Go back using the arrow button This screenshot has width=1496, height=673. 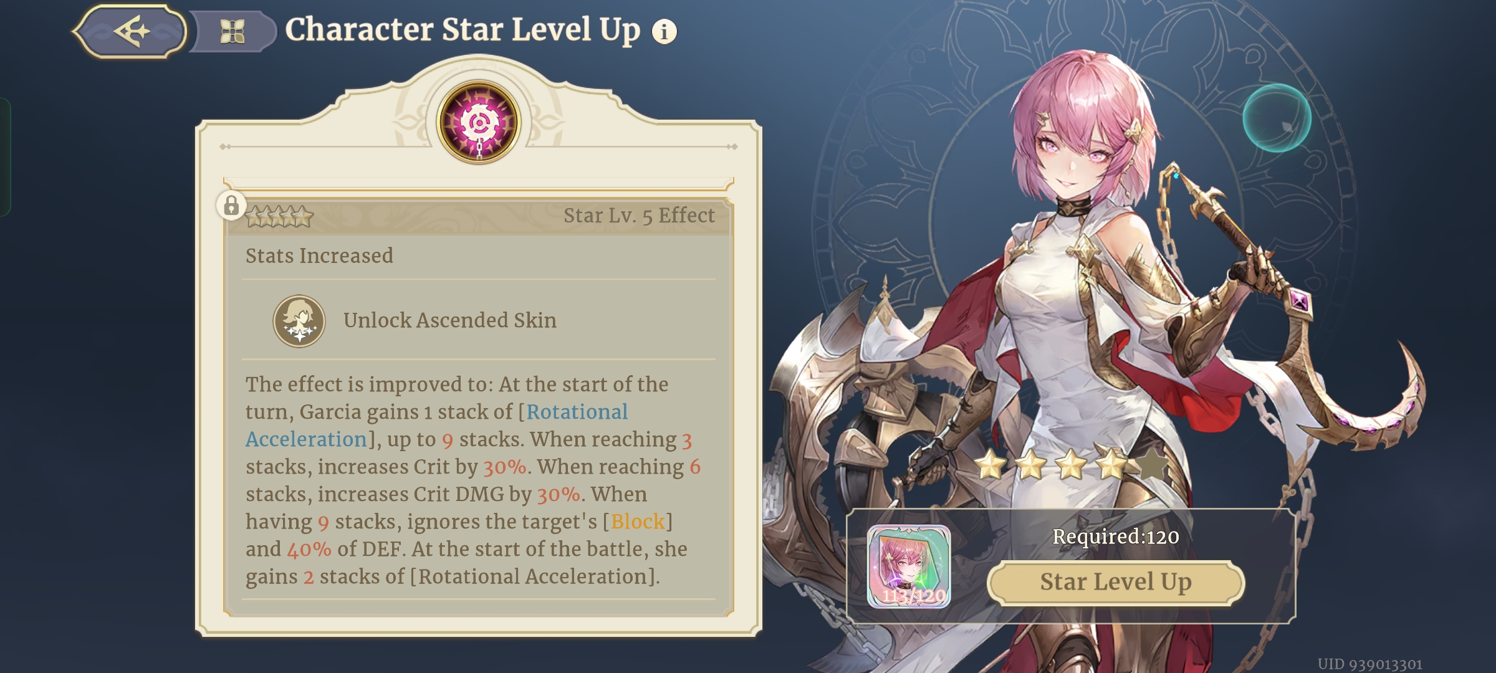tap(130, 31)
